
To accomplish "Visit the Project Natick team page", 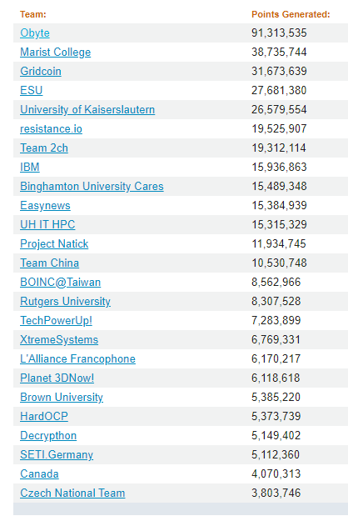I will pos(54,244).
